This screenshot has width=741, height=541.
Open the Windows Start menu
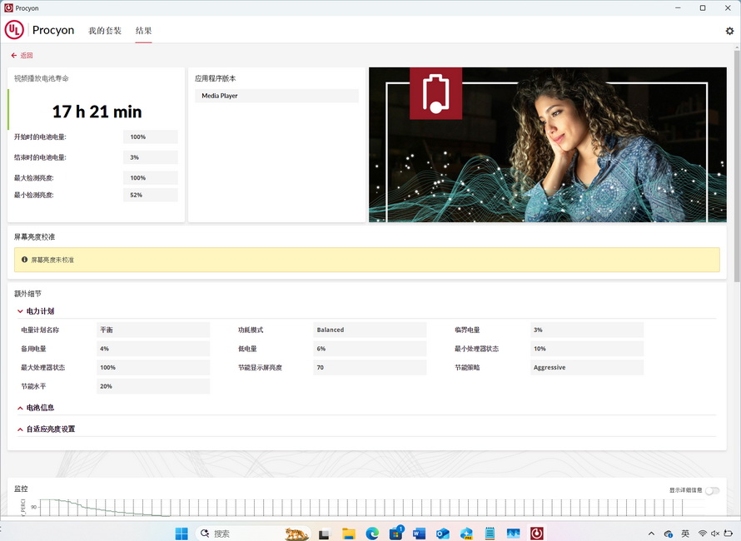[x=182, y=534]
